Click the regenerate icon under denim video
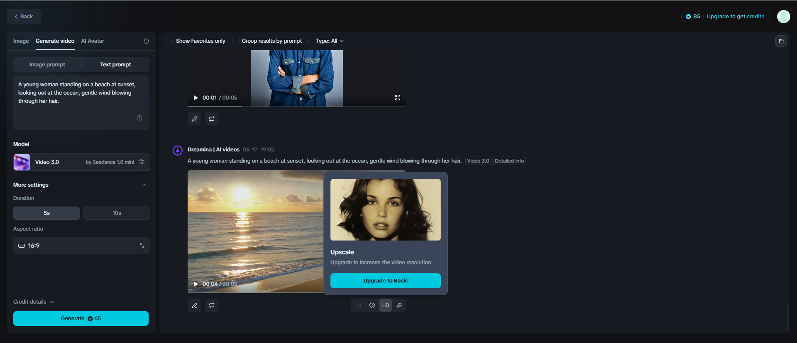The width and height of the screenshot is (797, 343). [x=212, y=119]
